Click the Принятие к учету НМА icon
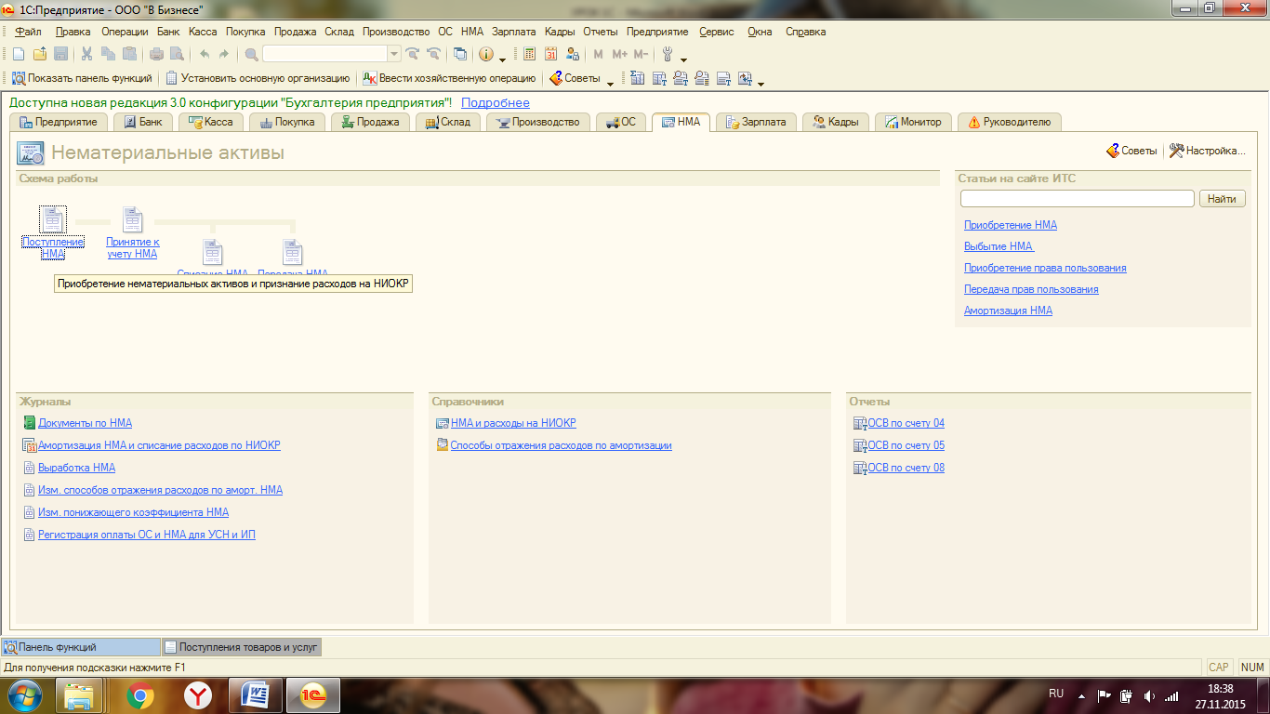This screenshot has width=1270, height=714. click(x=133, y=219)
